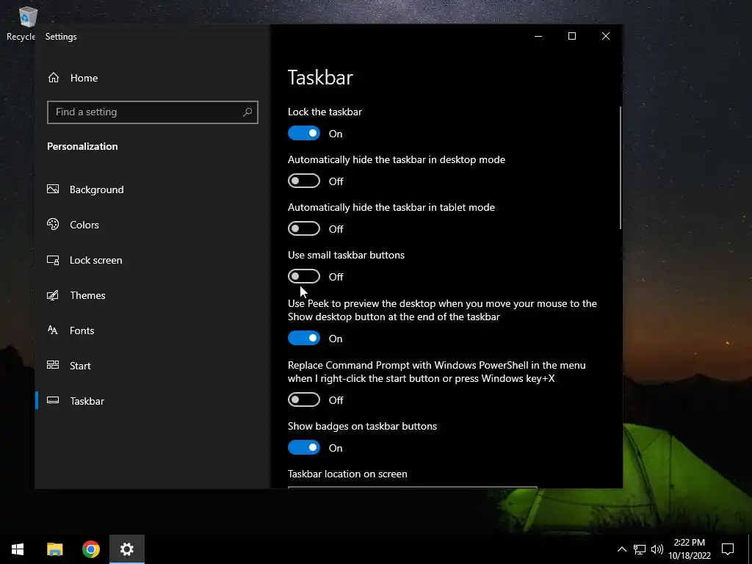Turn off Lock the taskbar toggle
Screen dimensions: 752x564
303,134
